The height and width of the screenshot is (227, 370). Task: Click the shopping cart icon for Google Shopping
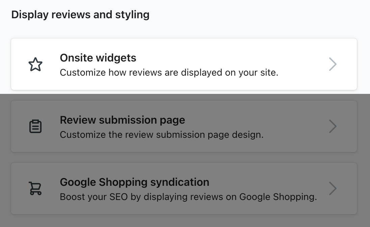[x=36, y=188]
